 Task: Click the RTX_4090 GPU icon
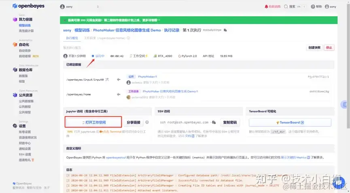(155, 56)
